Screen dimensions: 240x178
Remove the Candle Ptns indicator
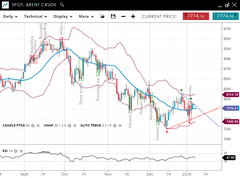(x=38, y=125)
